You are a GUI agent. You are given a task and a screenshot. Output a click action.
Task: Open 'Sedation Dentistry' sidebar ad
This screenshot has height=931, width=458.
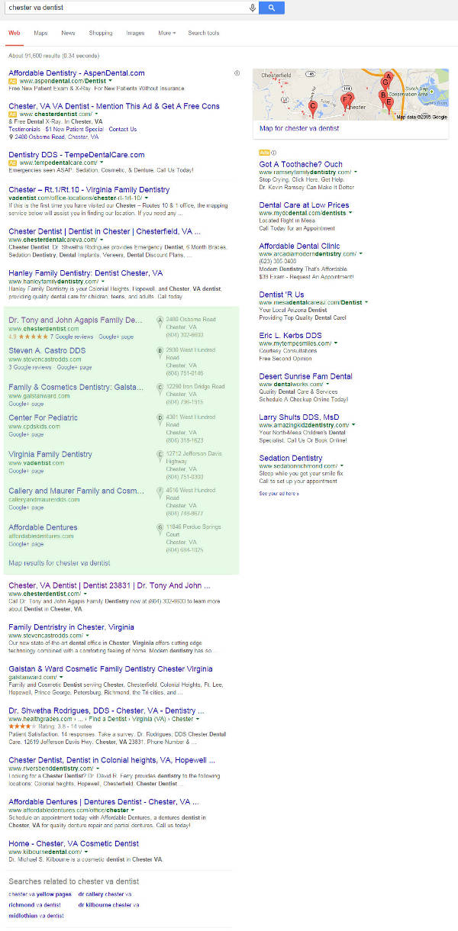[x=291, y=458]
